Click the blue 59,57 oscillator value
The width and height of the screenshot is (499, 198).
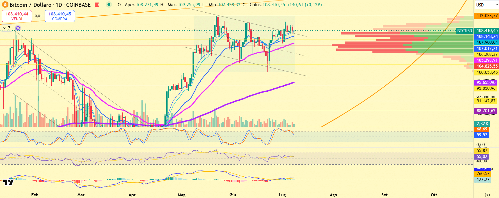(481, 135)
